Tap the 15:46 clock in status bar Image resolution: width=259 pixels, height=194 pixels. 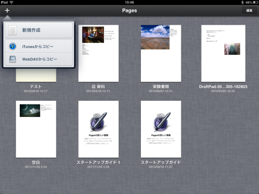[x=129, y=3]
